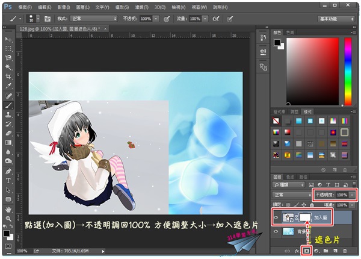Screen dimensions: 361x259
Task: Select the Pen tool
Action: [8, 171]
